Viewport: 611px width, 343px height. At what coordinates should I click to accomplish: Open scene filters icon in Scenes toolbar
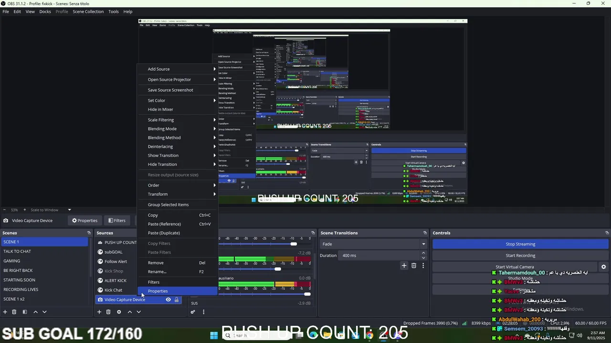click(24, 312)
